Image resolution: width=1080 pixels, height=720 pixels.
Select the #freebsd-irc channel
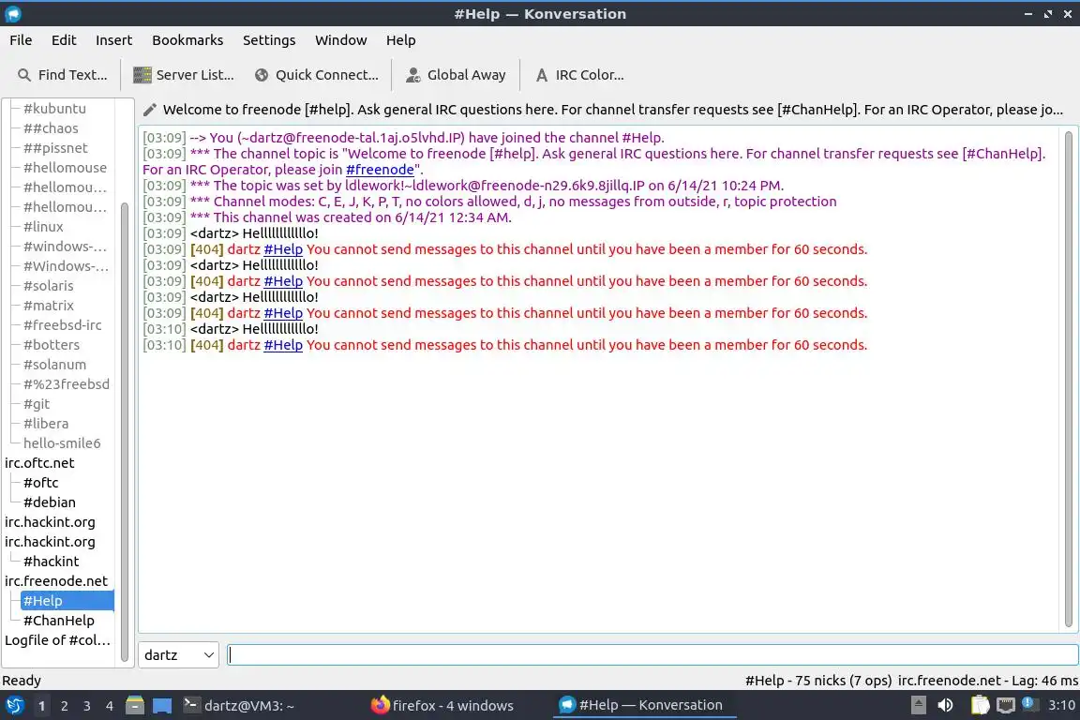(x=63, y=325)
